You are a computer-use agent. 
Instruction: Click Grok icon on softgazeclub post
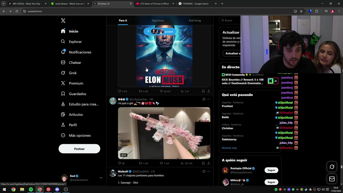pyautogui.click(x=204, y=99)
